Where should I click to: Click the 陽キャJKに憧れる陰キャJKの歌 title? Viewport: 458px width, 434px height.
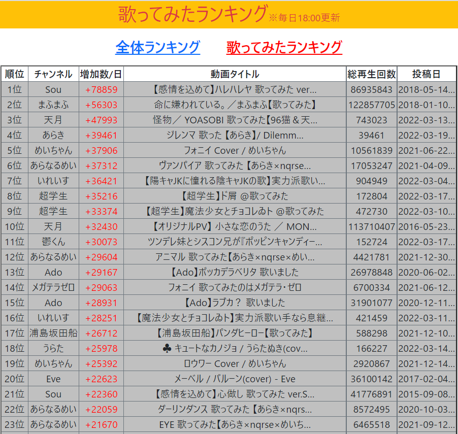tap(235, 181)
